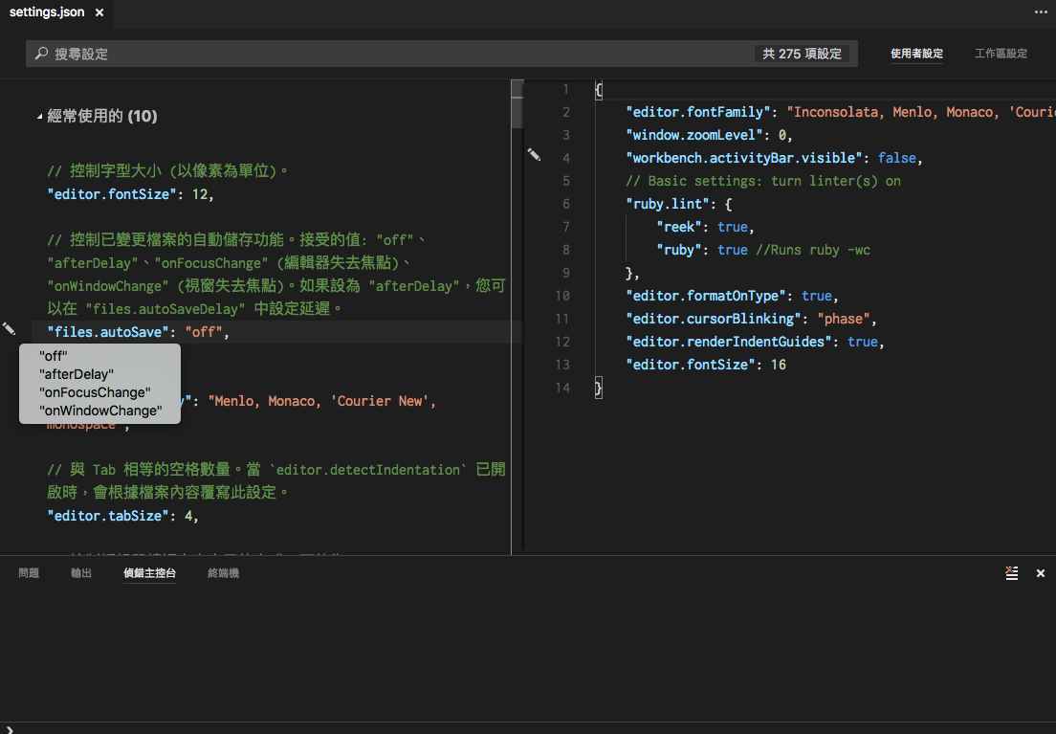Click into the 搜尋設定 search field

(x=287, y=55)
